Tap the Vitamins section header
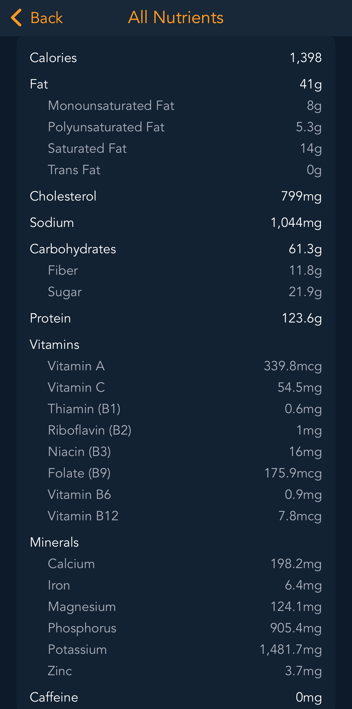The image size is (352, 709). (x=55, y=345)
